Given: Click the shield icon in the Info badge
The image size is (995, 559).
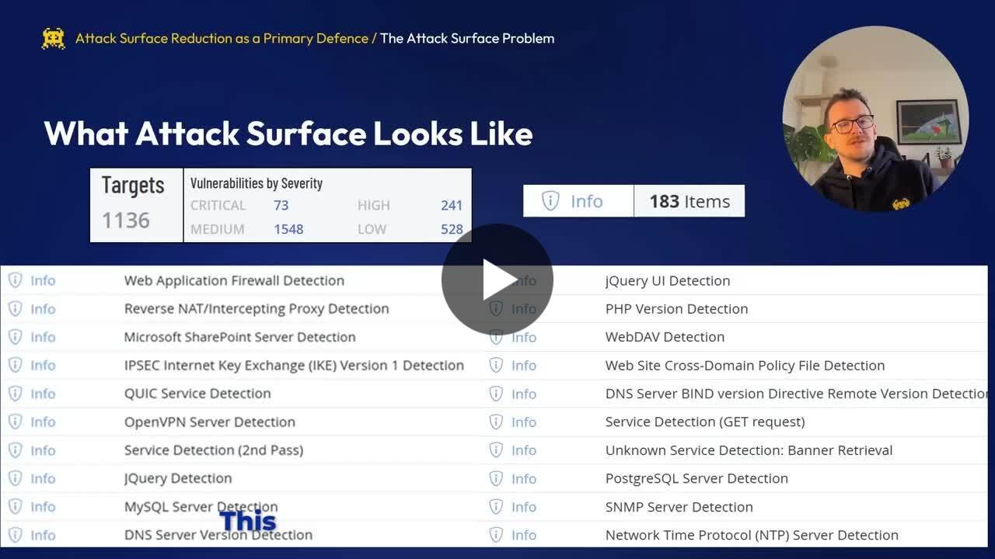Looking at the screenshot, I should (550, 201).
